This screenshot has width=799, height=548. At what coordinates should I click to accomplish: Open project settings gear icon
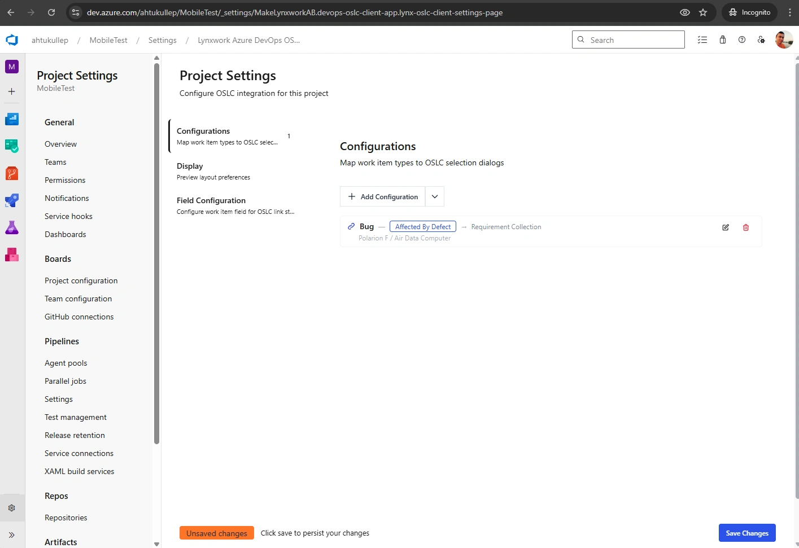[12, 508]
